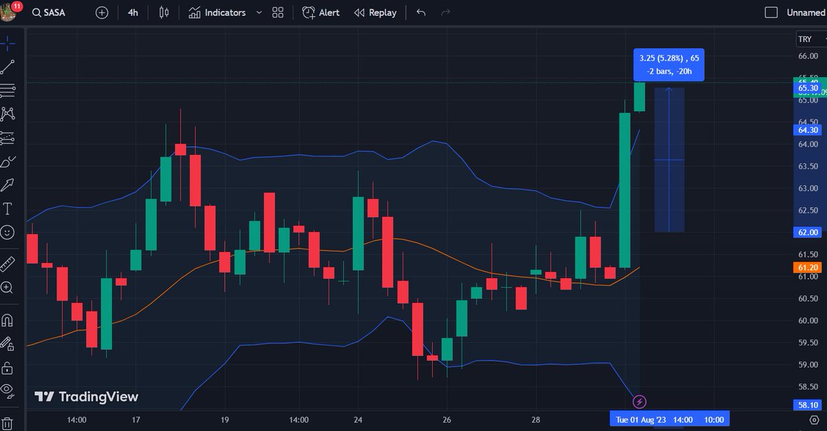Activate the zoom in magnifier tool

click(8, 288)
